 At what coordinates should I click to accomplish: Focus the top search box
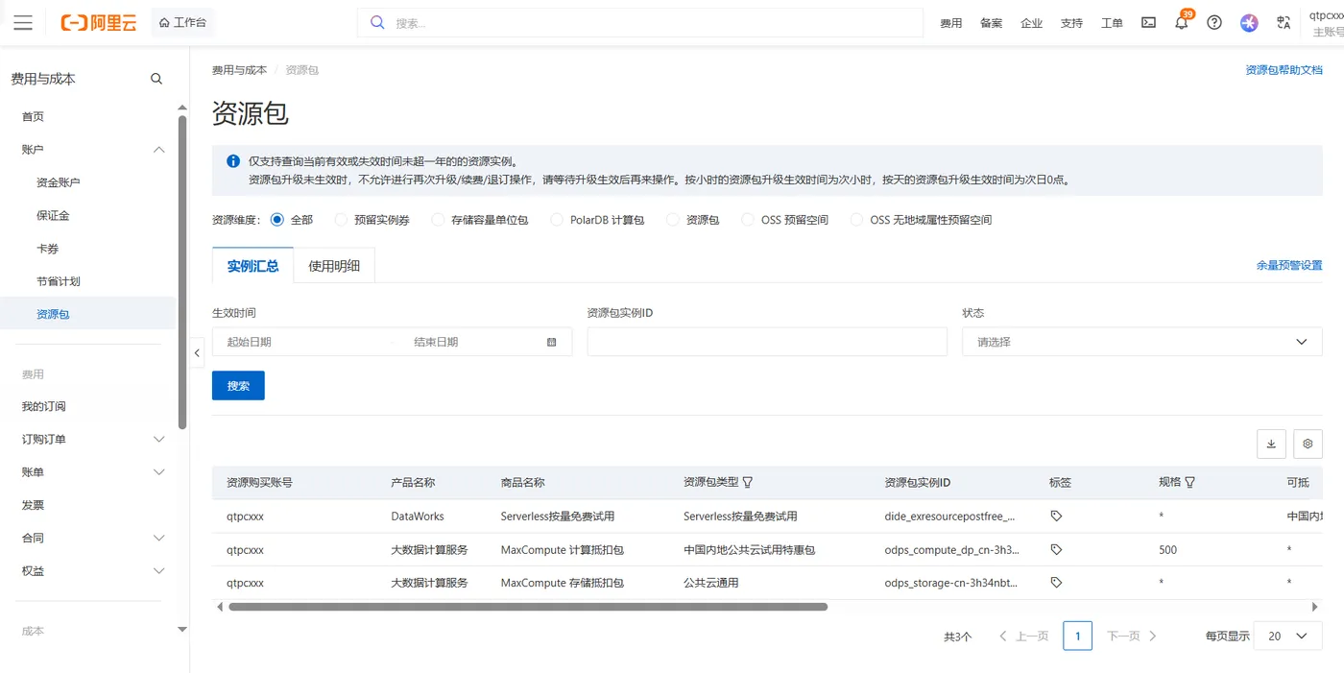[x=640, y=23]
